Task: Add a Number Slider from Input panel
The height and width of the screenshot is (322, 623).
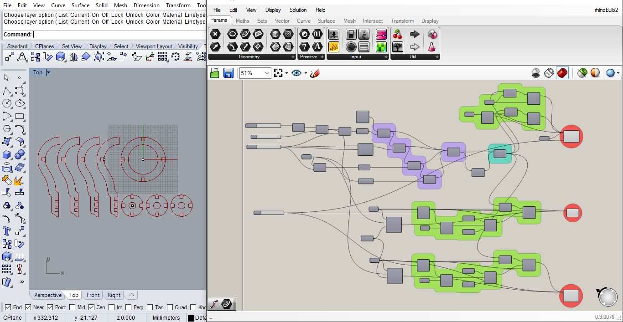Action: coord(334,34)
